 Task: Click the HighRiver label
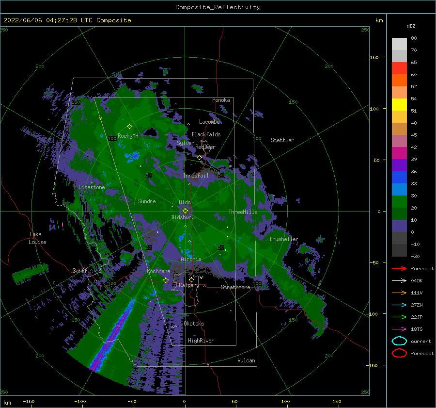point(201,341)
